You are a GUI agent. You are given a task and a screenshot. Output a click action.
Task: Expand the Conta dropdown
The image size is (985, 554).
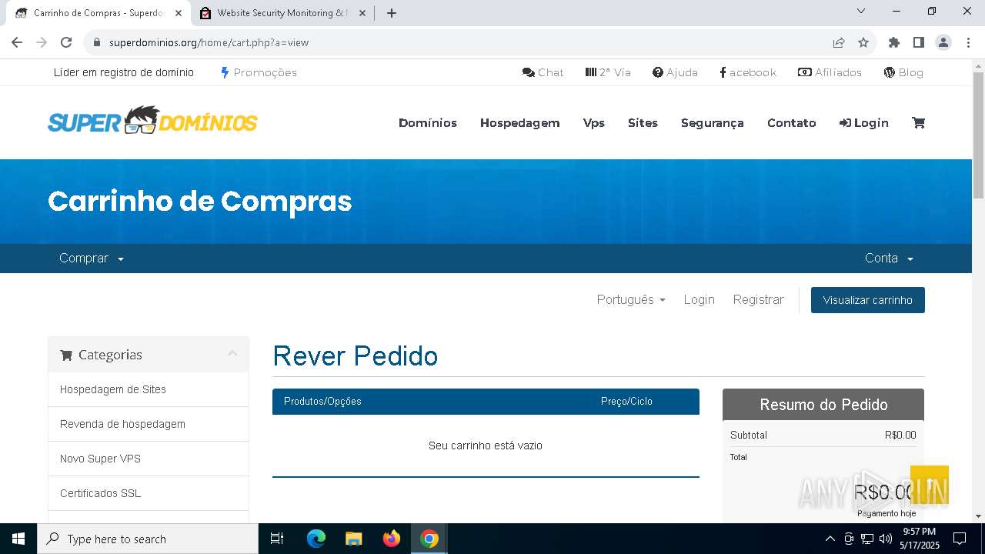889,259
